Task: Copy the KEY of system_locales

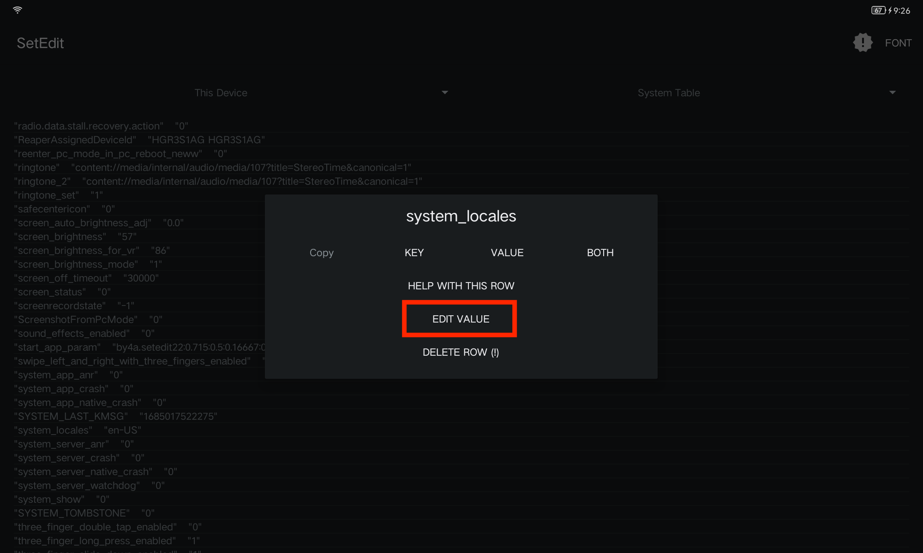Action: pyautogui.click(x=414, y=253)
